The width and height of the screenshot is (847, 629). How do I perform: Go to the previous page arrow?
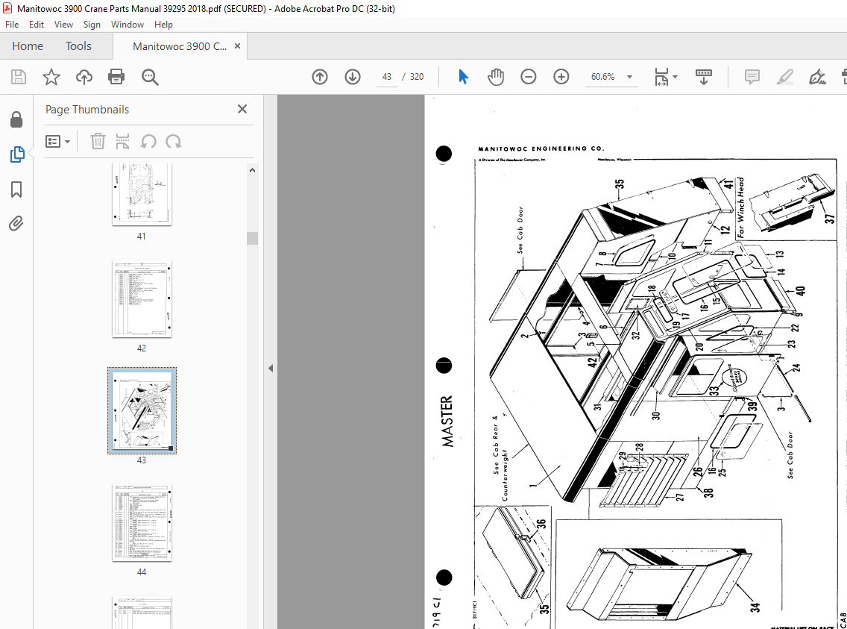pos(320,77)
